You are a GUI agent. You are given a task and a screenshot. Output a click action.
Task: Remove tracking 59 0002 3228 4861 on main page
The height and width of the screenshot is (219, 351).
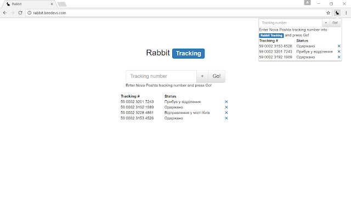tap(227, 113)
